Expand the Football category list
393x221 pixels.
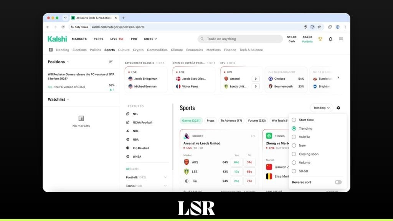coord(165,177)
